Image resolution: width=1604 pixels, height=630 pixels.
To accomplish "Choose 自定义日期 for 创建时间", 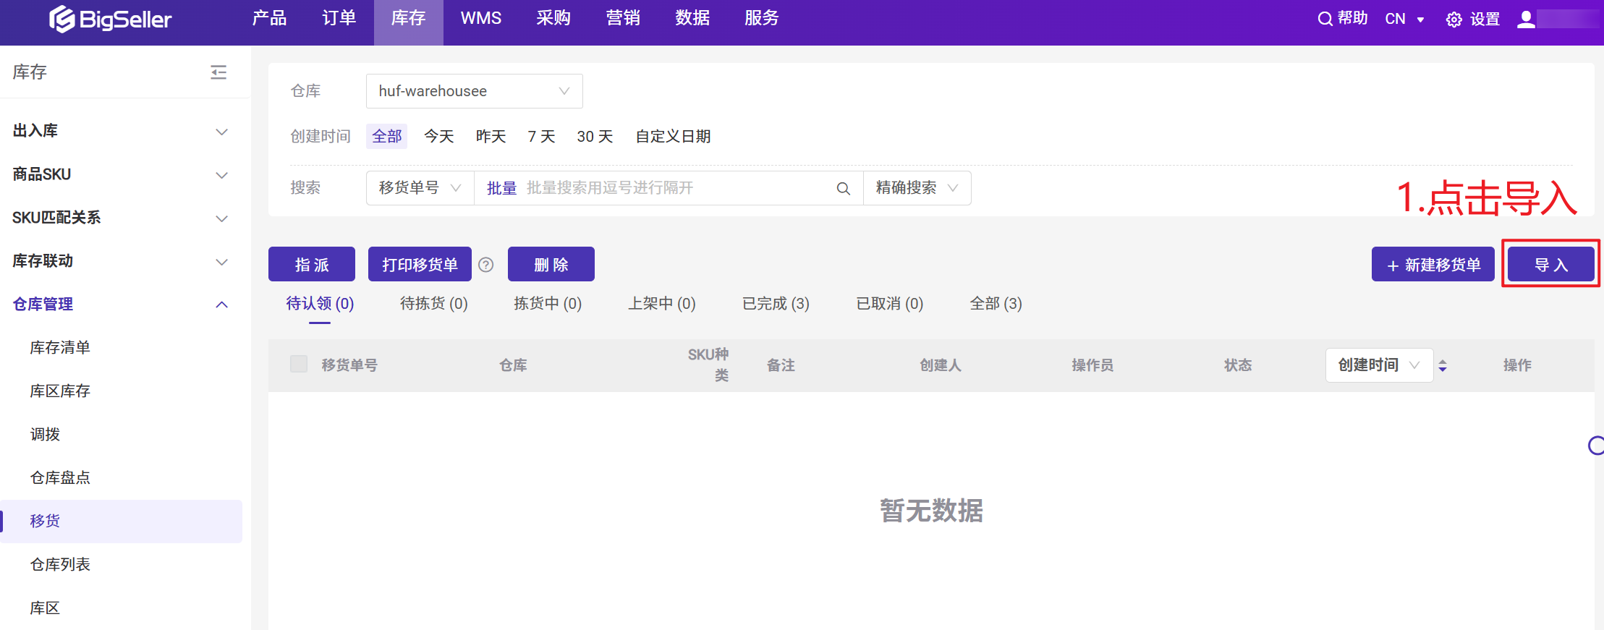I will coord(673,136).
